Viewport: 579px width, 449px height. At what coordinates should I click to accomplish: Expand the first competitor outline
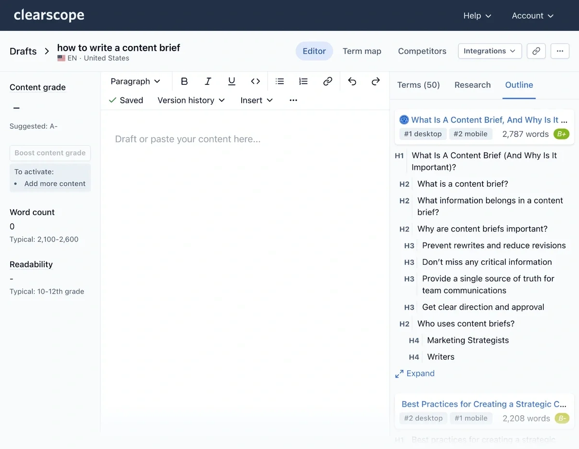pyautogui.click(x=415, y=373)
